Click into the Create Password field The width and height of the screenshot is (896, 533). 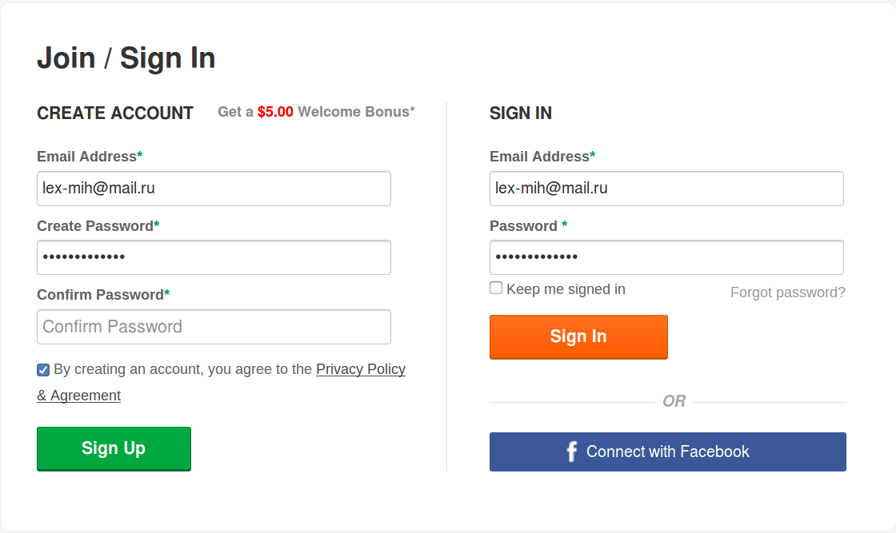pyautogui.click(x=214, y=257)
